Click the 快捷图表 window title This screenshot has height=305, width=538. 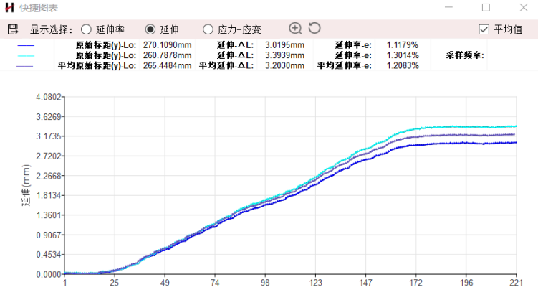[39, 8]
